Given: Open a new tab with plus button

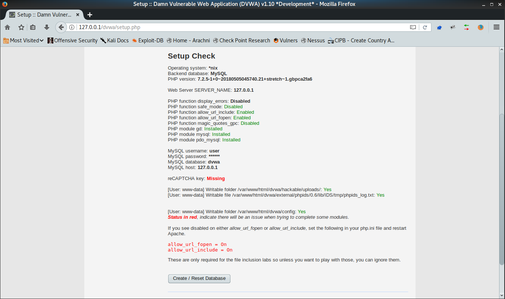Looking at the screenshot, I should (x=89, y=15).
